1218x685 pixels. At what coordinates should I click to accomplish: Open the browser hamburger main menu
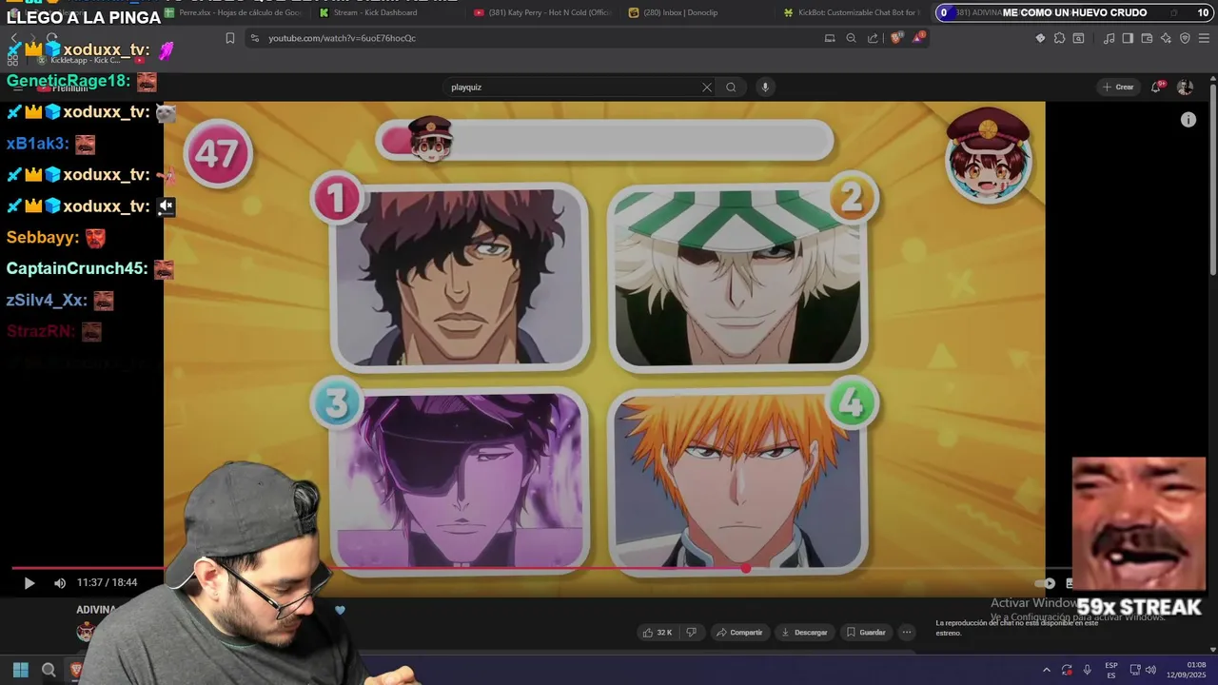point(1204,38)
